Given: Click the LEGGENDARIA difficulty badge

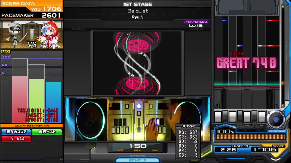Looking at the screenshot, I should click(196, 22).
